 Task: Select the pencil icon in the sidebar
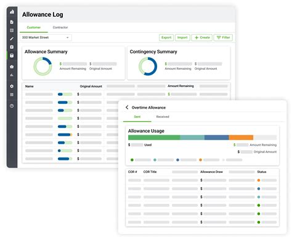[x=12, y=39]
